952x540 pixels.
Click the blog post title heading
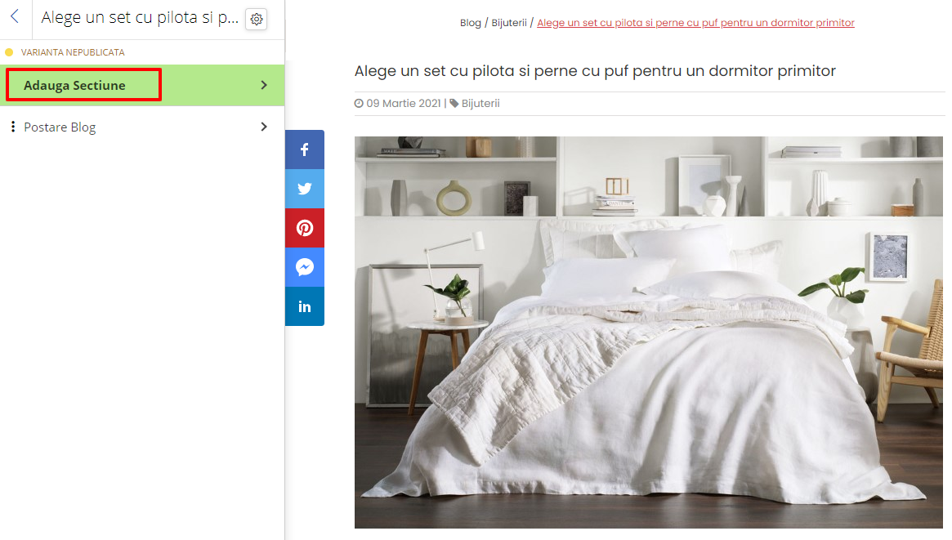[x=595, y=71]
